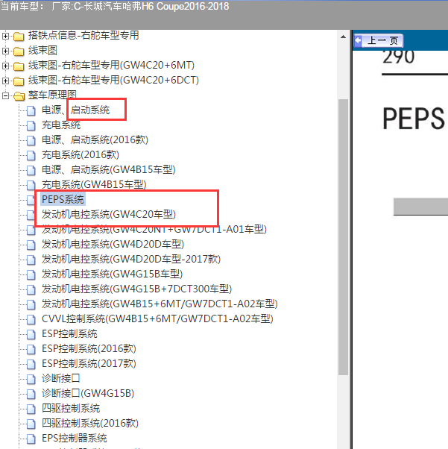Click document icon beside ESP控制系统
Image resolution: width=448 pixels, height=449 pixels.
point(31,334)
